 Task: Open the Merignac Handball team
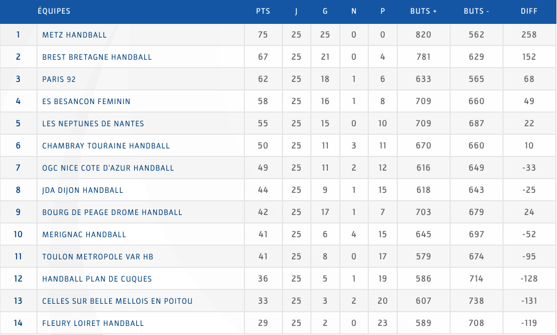coord(84,234)
